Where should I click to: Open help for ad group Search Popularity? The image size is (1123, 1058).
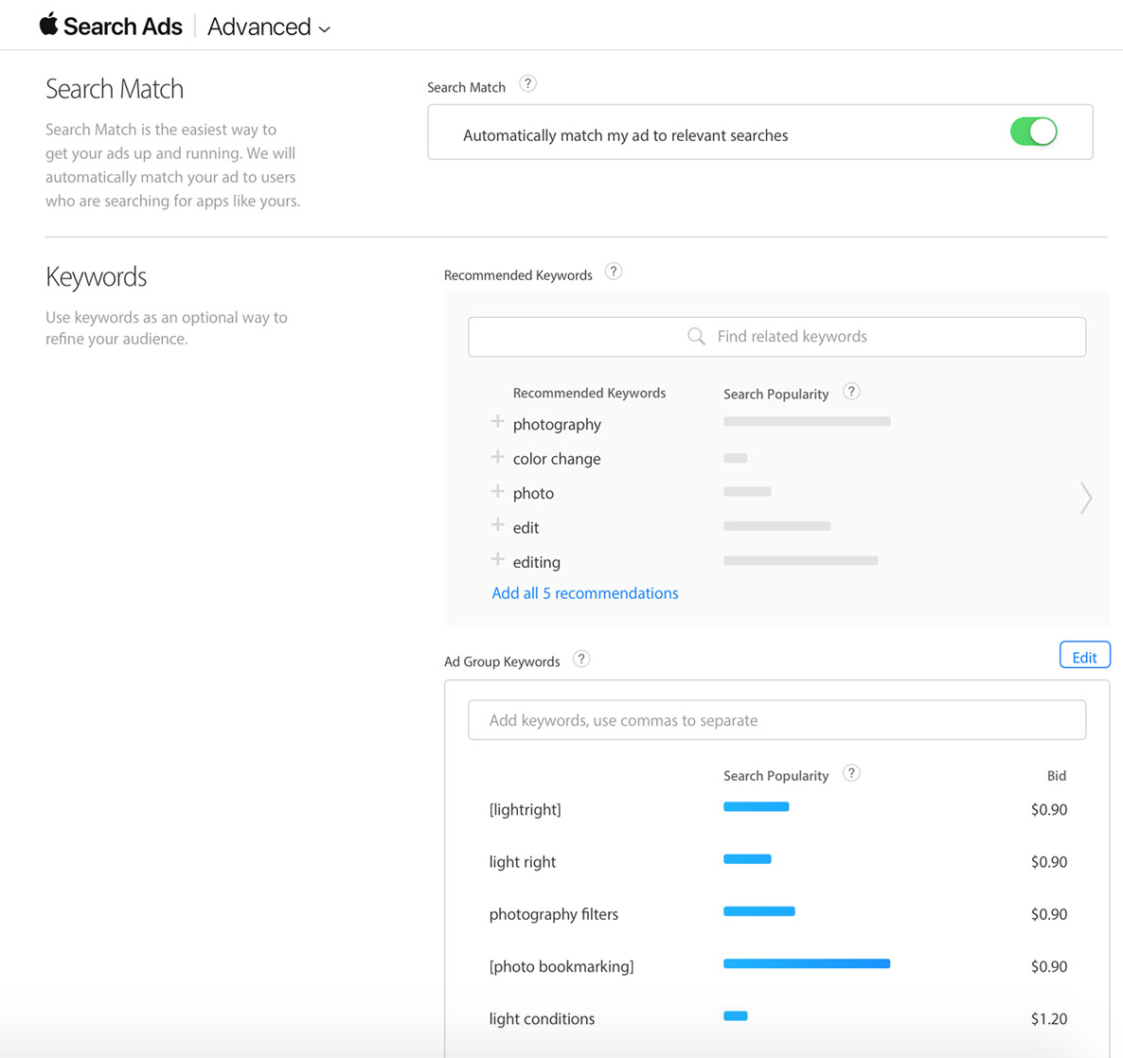pos(851,773)
